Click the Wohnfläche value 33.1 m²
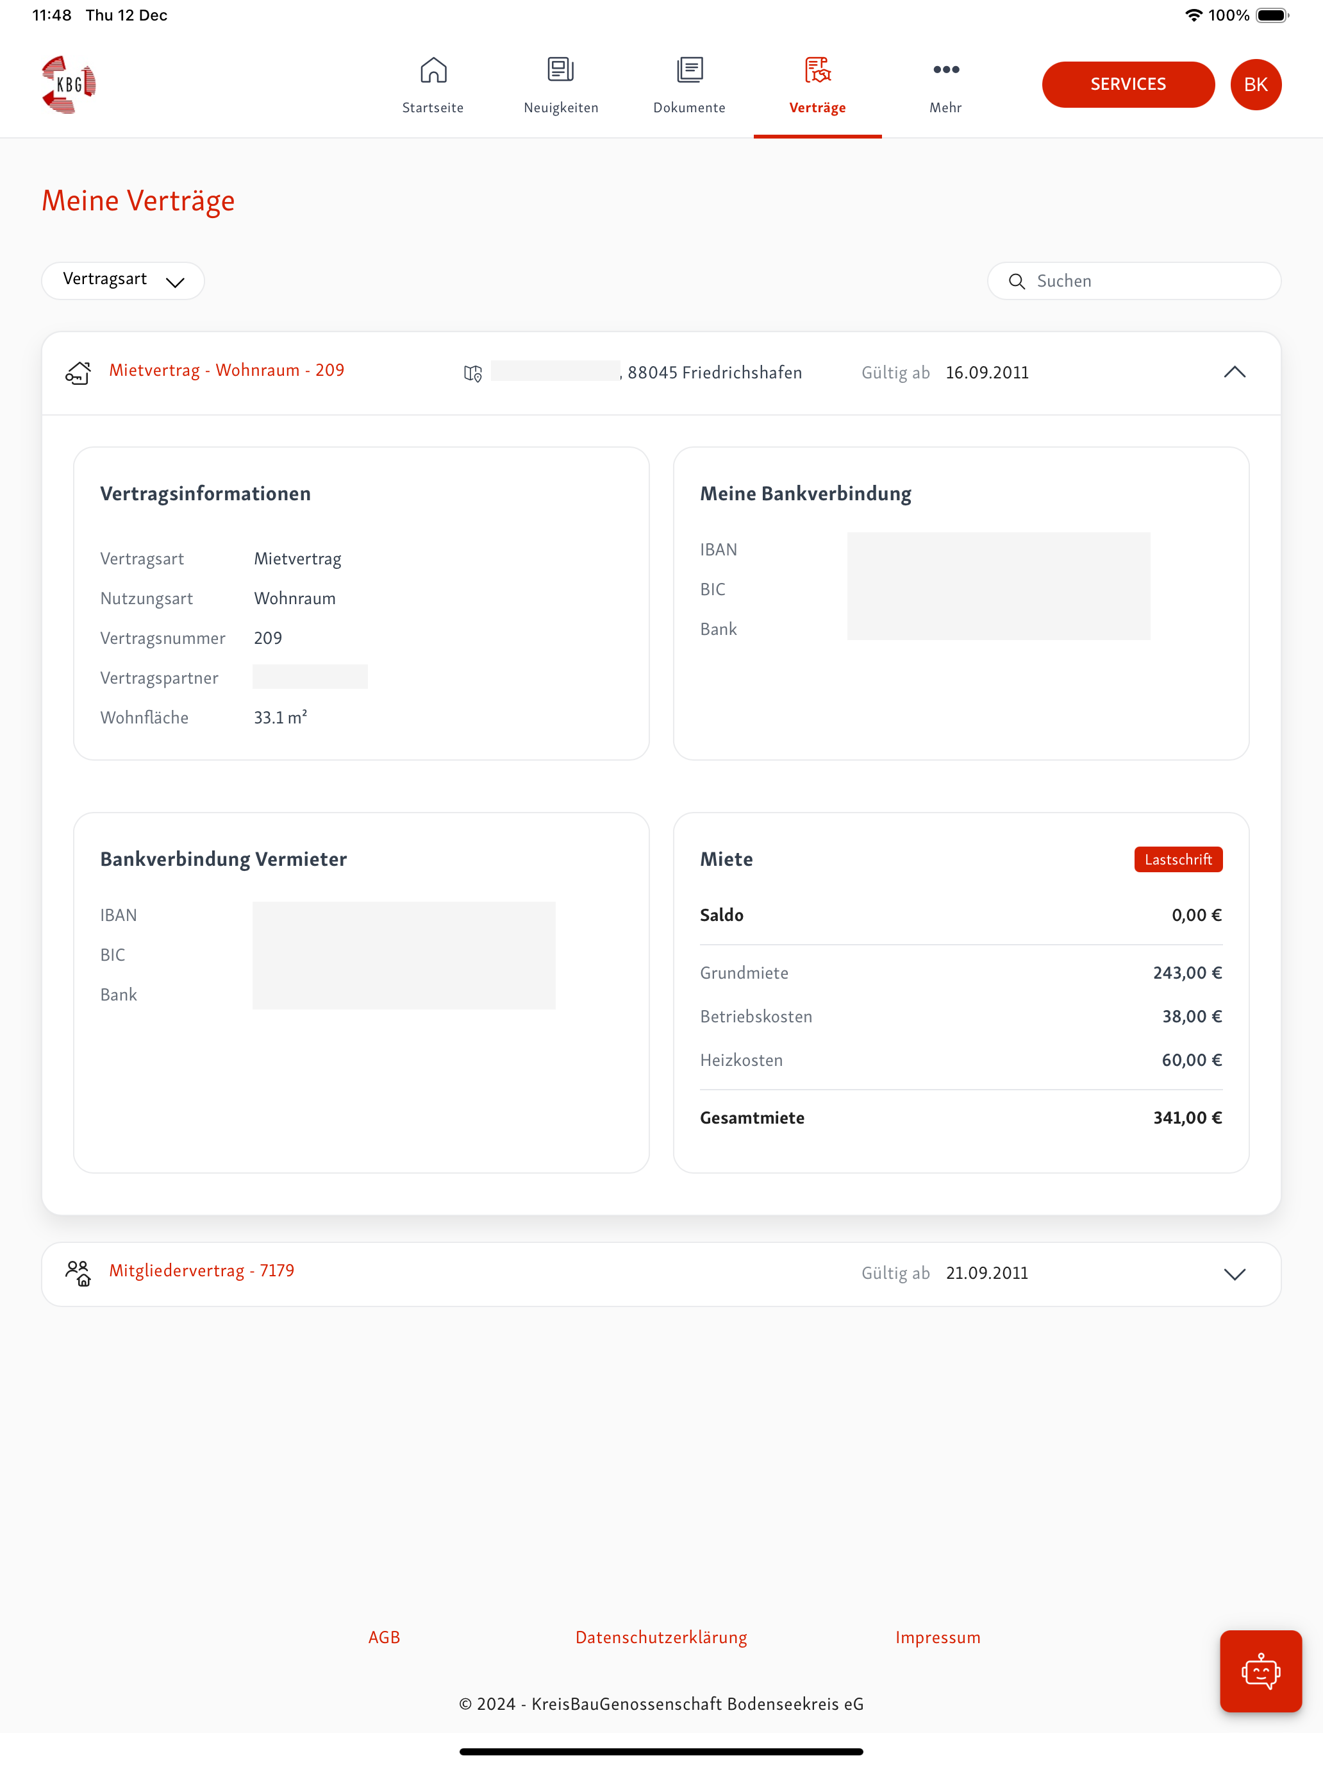The width and height of the screenshot is (1323, 1765). [x=281, y=717]
